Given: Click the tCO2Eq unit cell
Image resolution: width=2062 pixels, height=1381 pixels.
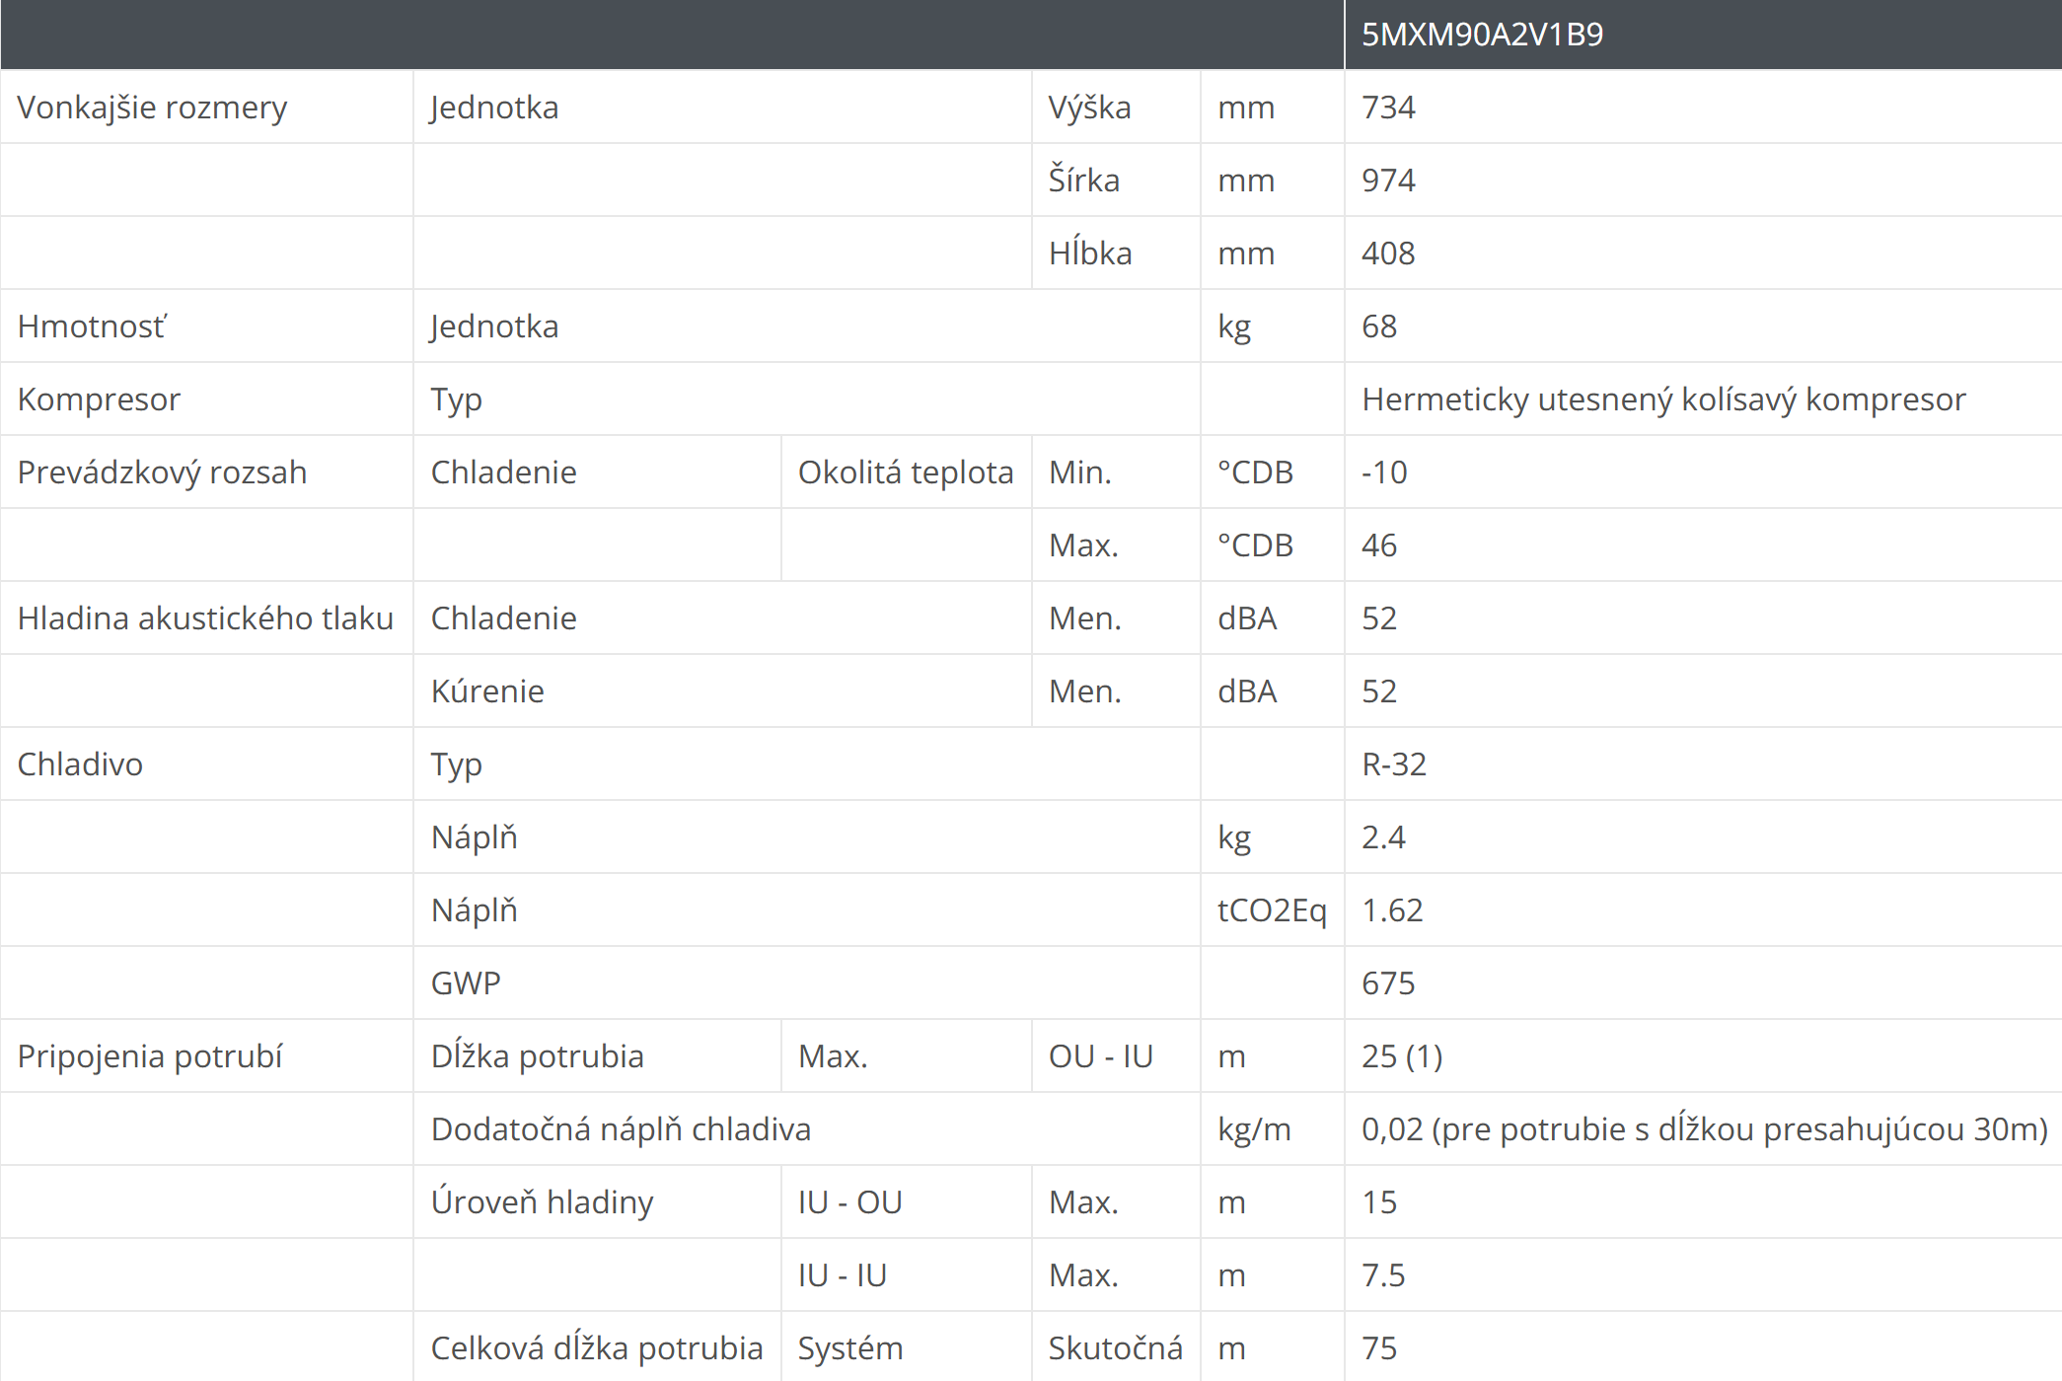Looking at the screenshot, I should pyautogui.click(x=1271, y=910).
